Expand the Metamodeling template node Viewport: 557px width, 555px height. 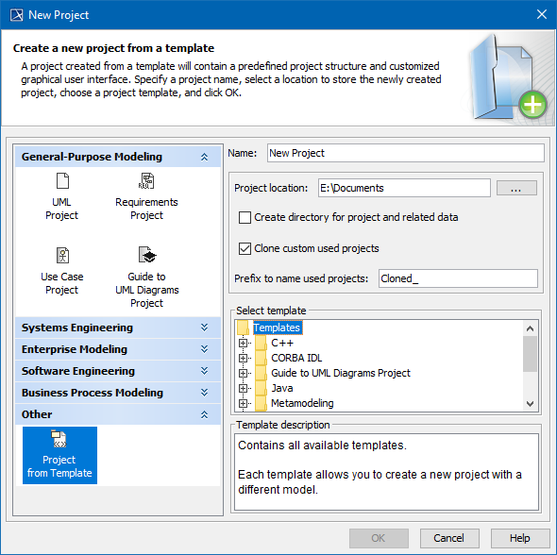tap(243, 403)
